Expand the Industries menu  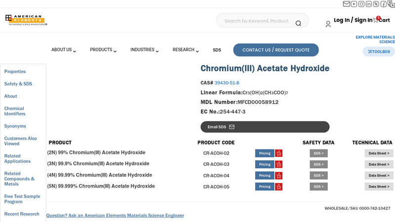(144, 50)
